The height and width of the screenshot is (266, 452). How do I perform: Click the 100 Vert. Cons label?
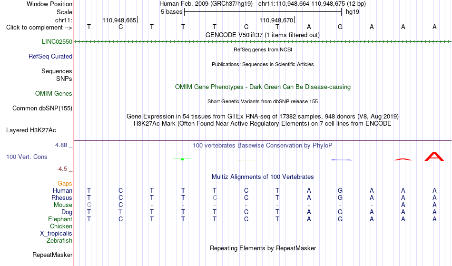click(x=27, y=157)
